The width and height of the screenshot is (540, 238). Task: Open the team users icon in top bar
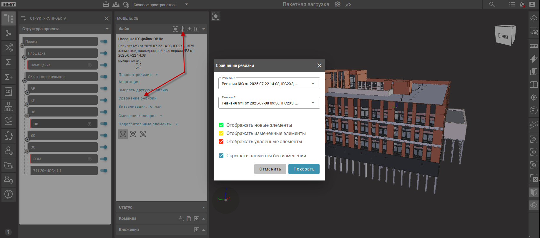[x=116, y=4]
